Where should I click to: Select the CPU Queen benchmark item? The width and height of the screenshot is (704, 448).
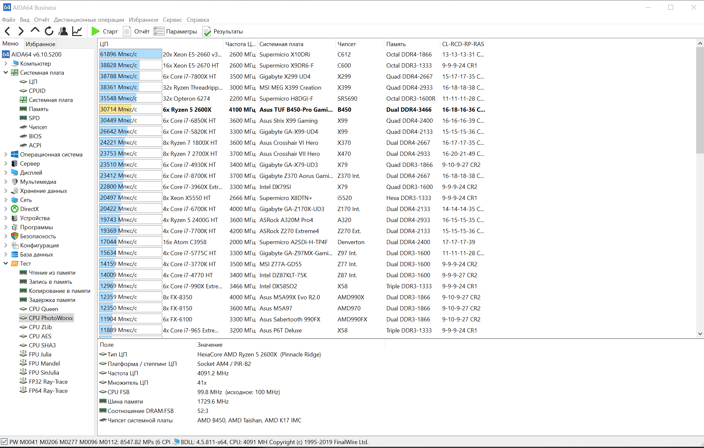pyautogui.click(x=43, y=309)
